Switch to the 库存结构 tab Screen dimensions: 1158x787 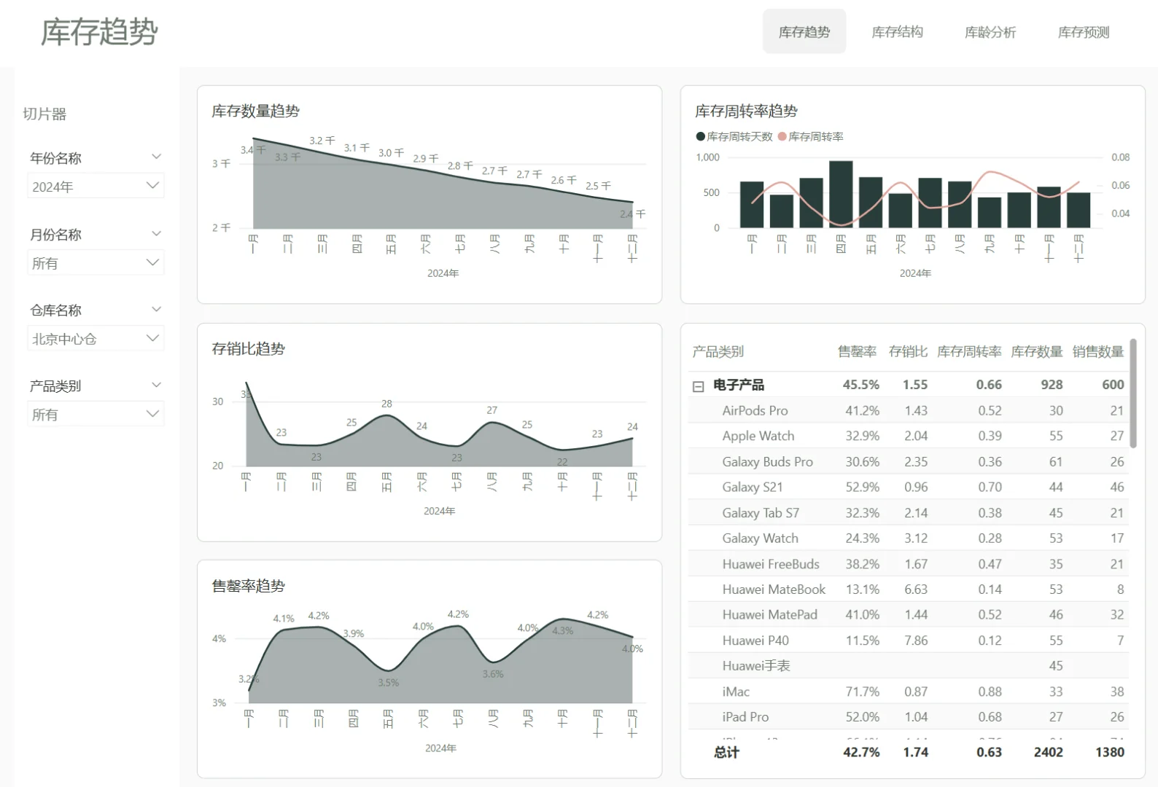point(897,32)
